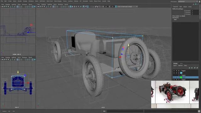Toggle T display type for bottom layer1 row

179,79
